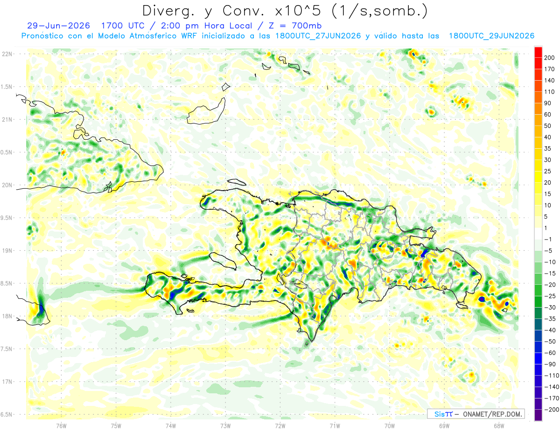Click the '1800UTC_29JUN2026' valid-until text
Screen dimensions: 560x432
pyautogui.click(x=491, y=36)
